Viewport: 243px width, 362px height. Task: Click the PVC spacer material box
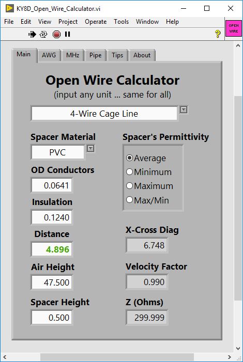[x=58, y=152]
